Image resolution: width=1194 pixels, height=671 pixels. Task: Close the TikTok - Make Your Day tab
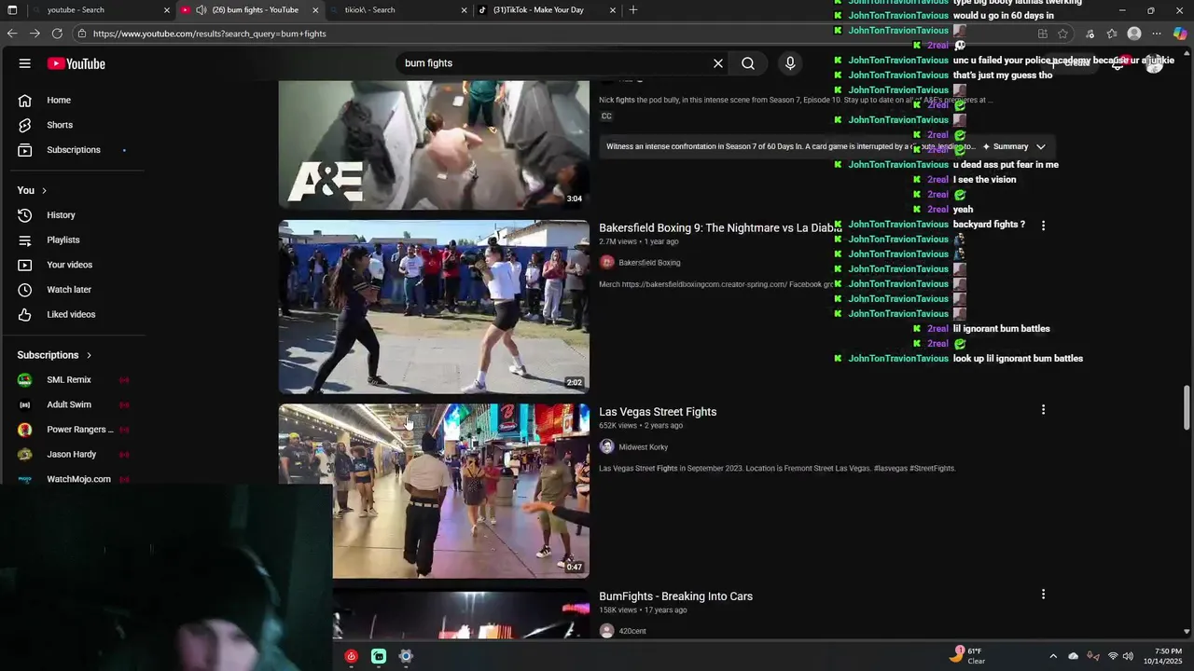pyautogui.click(x=613, y=10)
